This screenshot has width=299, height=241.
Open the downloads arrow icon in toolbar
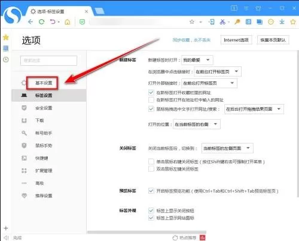click(x=282, y=22)
